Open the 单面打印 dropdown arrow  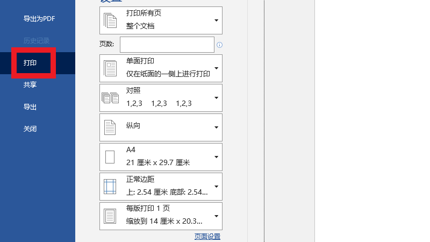[216, 68]
